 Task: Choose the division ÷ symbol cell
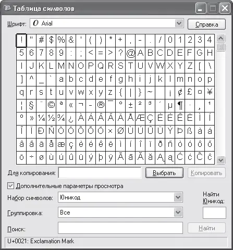coord(31,158)
